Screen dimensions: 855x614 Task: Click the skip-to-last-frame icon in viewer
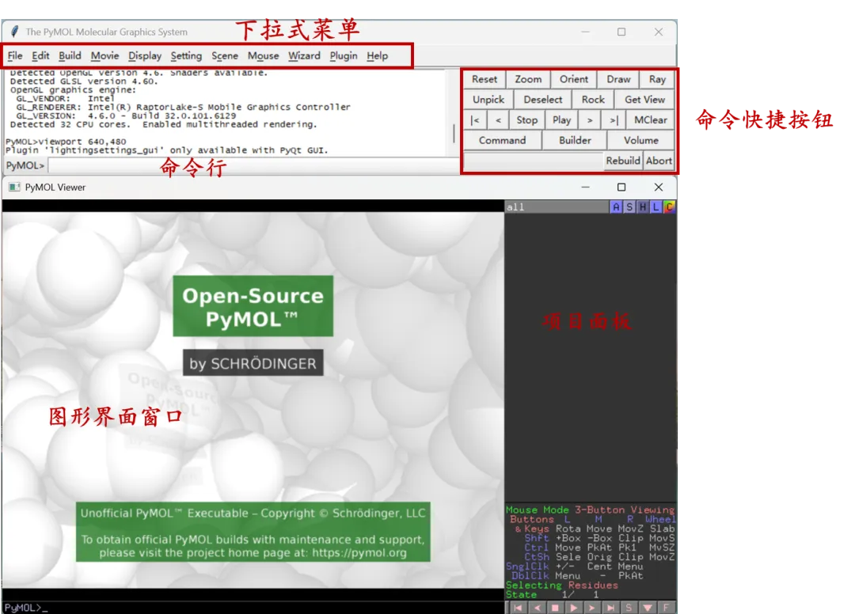click(610, 608)
